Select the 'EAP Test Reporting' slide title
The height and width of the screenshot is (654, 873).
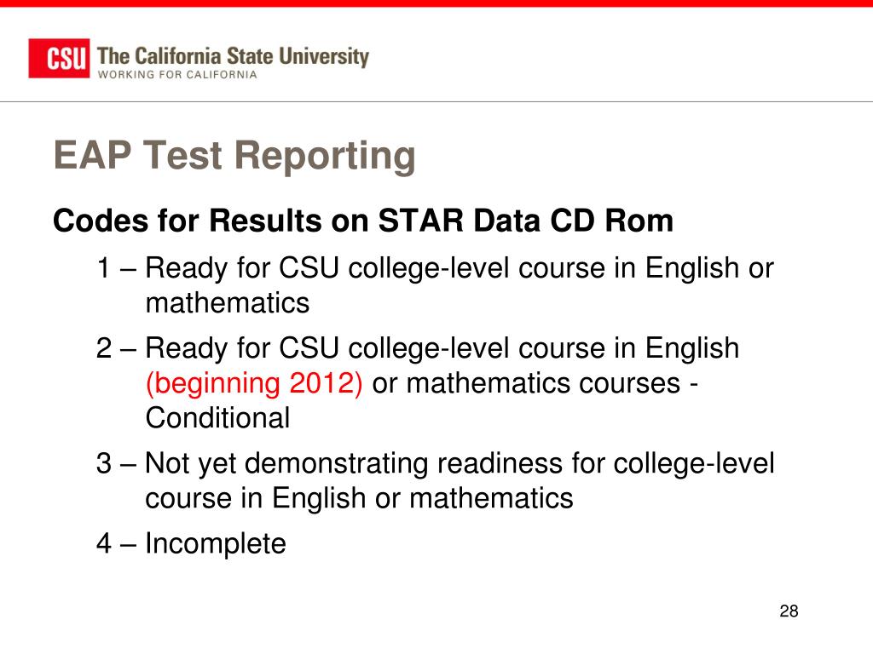click(x=234, y=155)
